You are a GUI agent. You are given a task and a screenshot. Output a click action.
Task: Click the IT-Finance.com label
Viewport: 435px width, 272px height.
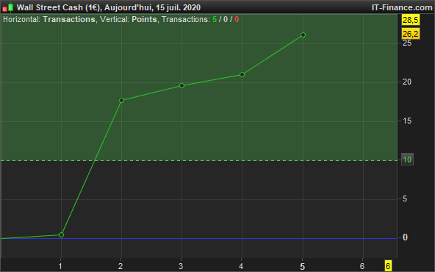[402, 7]
